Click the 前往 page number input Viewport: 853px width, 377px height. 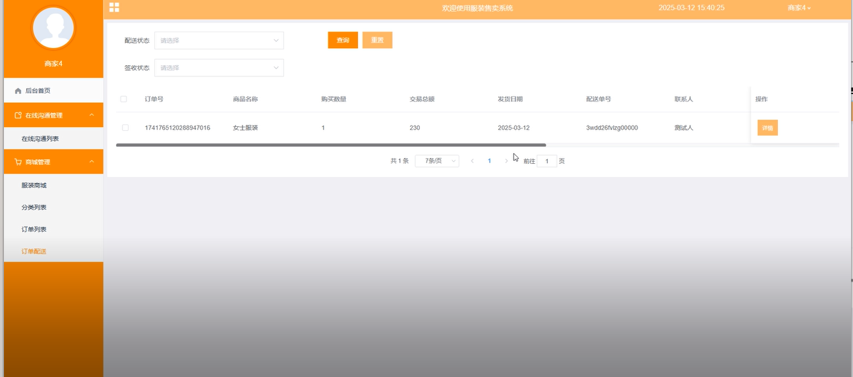546,161
